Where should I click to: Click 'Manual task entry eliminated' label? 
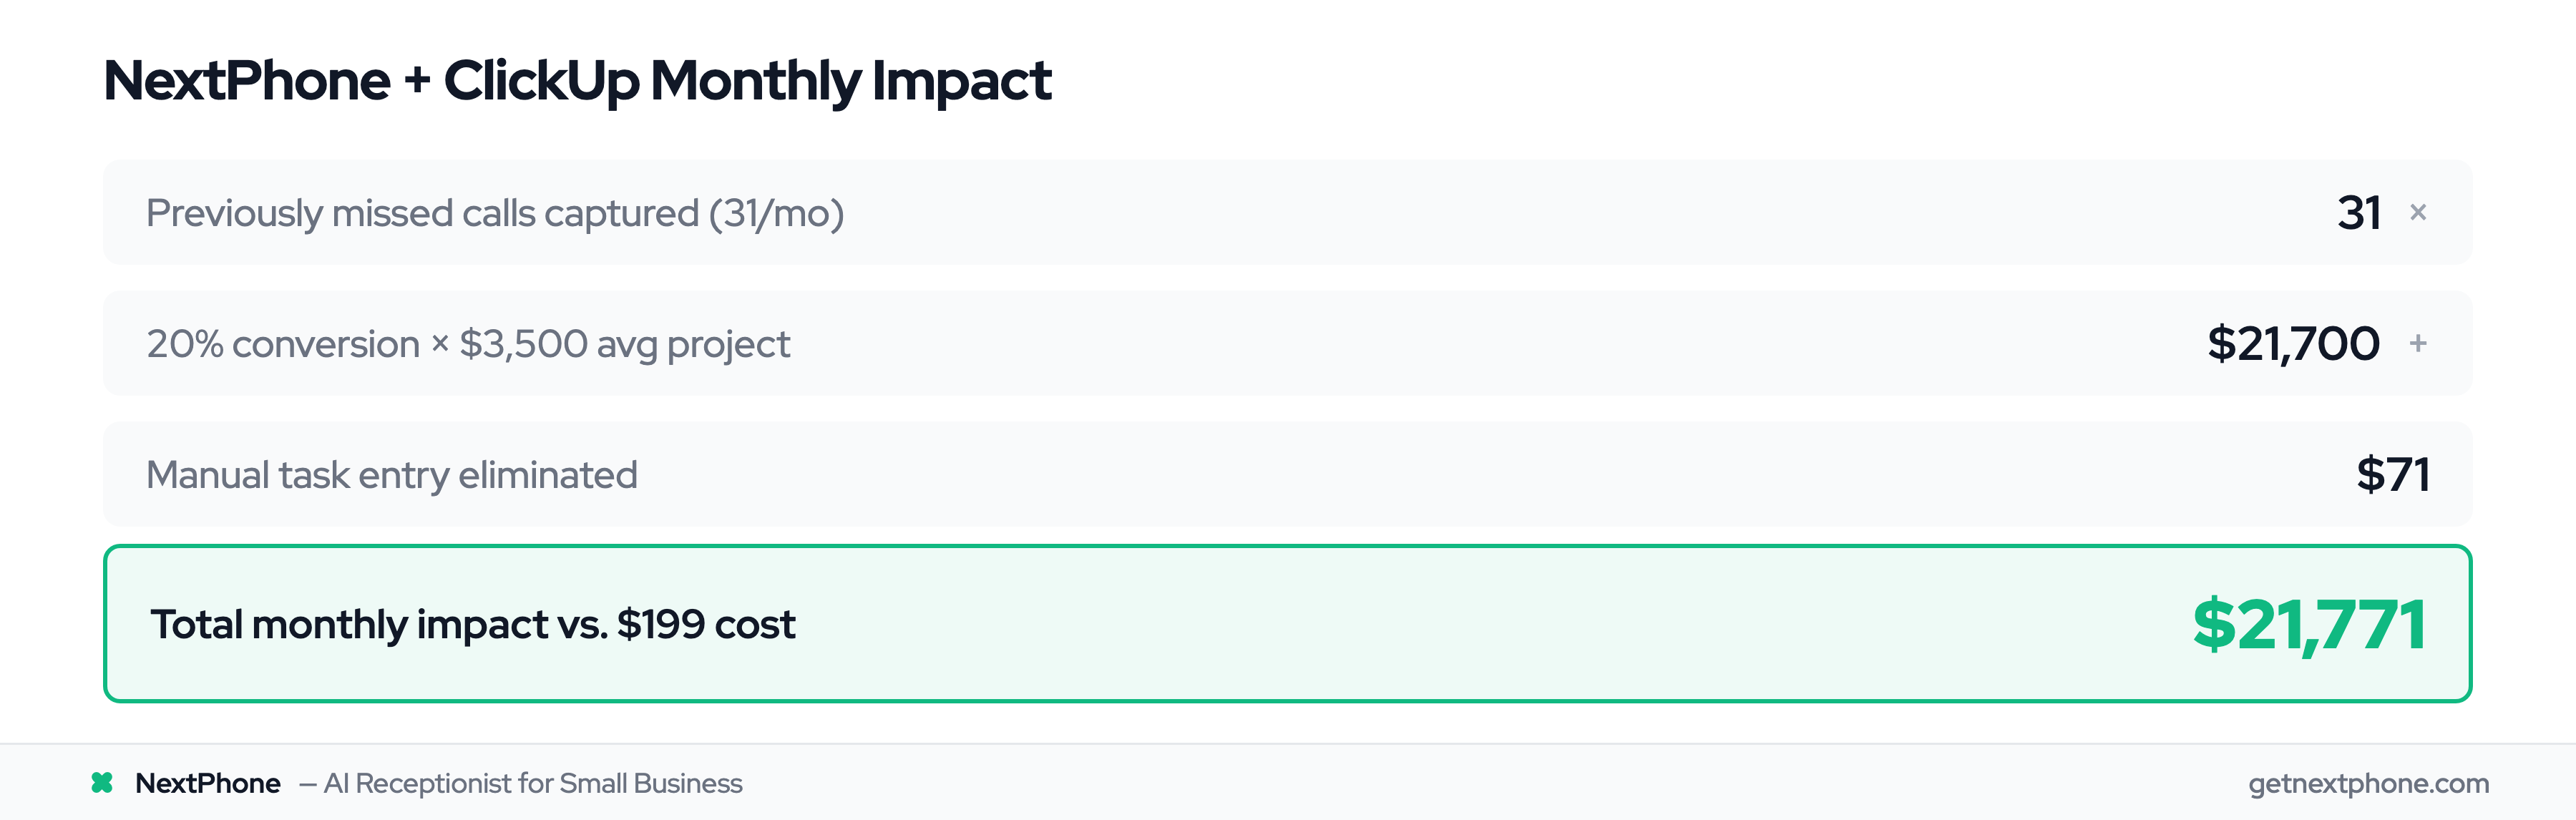click(x=392, y=475)
